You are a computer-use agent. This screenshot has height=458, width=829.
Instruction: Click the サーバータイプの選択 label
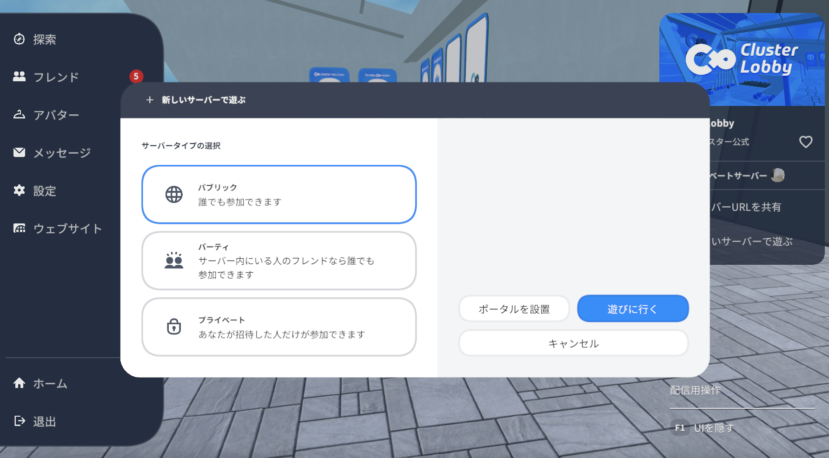181,145
